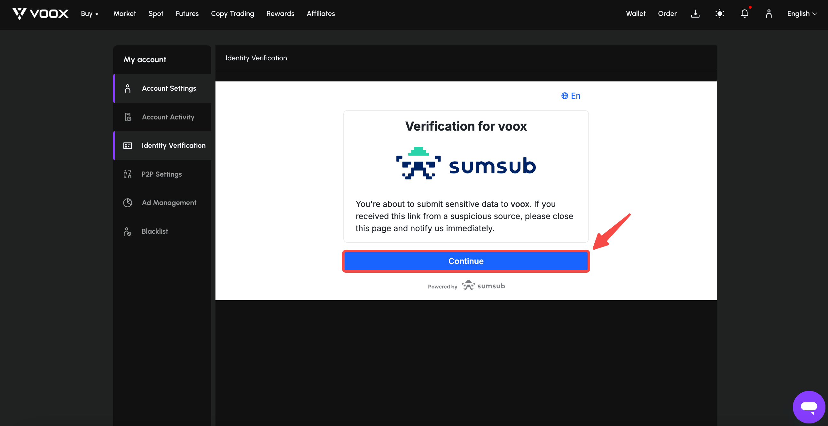Open the Wallet link
Screen dimensions: 828x426
coord(636,13)
